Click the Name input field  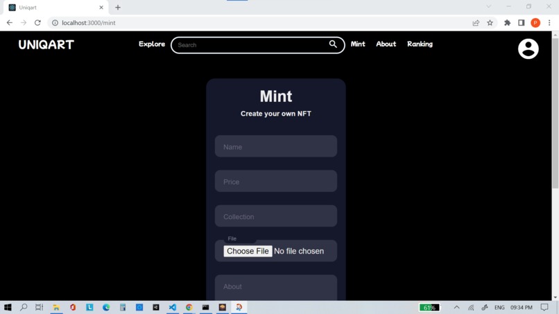(275, 146)
